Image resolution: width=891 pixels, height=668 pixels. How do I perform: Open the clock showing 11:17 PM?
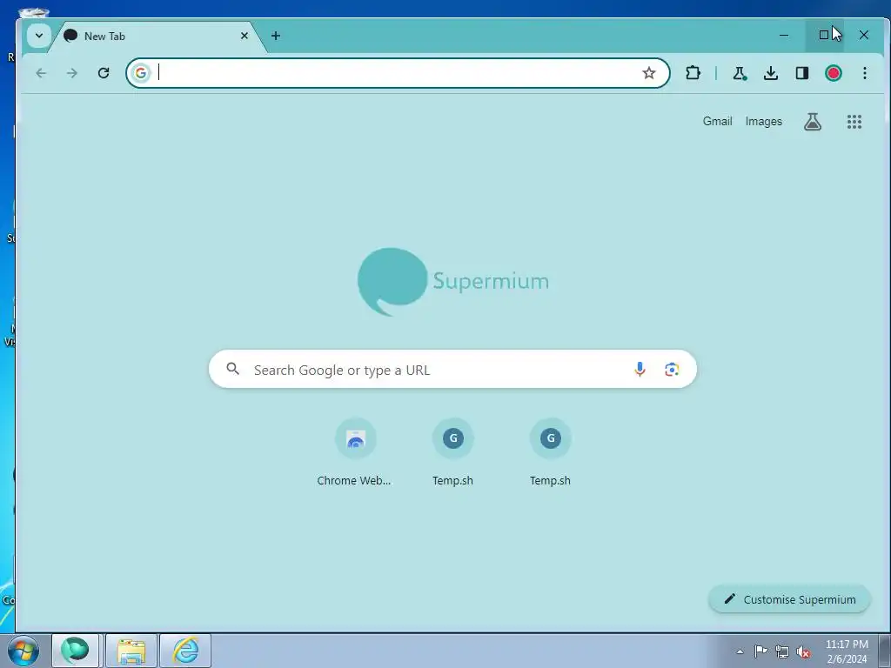pos(847,651)
